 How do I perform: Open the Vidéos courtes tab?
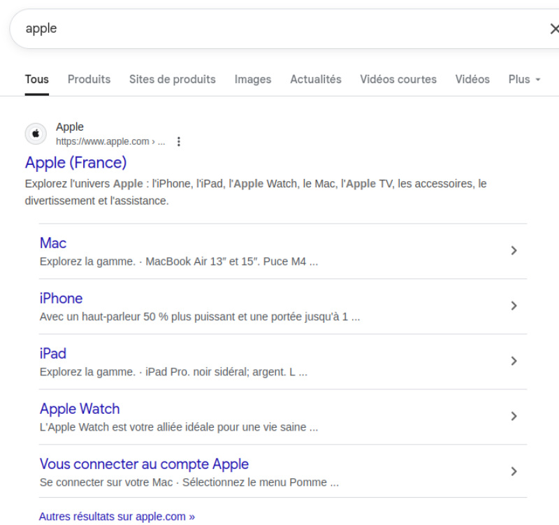tap(398, 79)
